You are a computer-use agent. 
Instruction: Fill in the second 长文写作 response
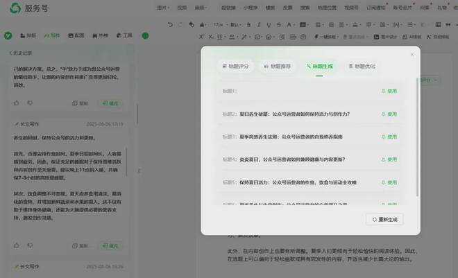[x=110, y=246]
